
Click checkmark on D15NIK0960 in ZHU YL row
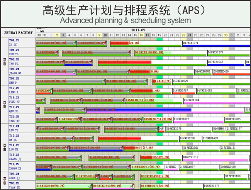[x=57, y=53]
